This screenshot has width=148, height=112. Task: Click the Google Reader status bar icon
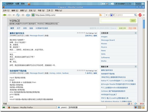[129, 104]
